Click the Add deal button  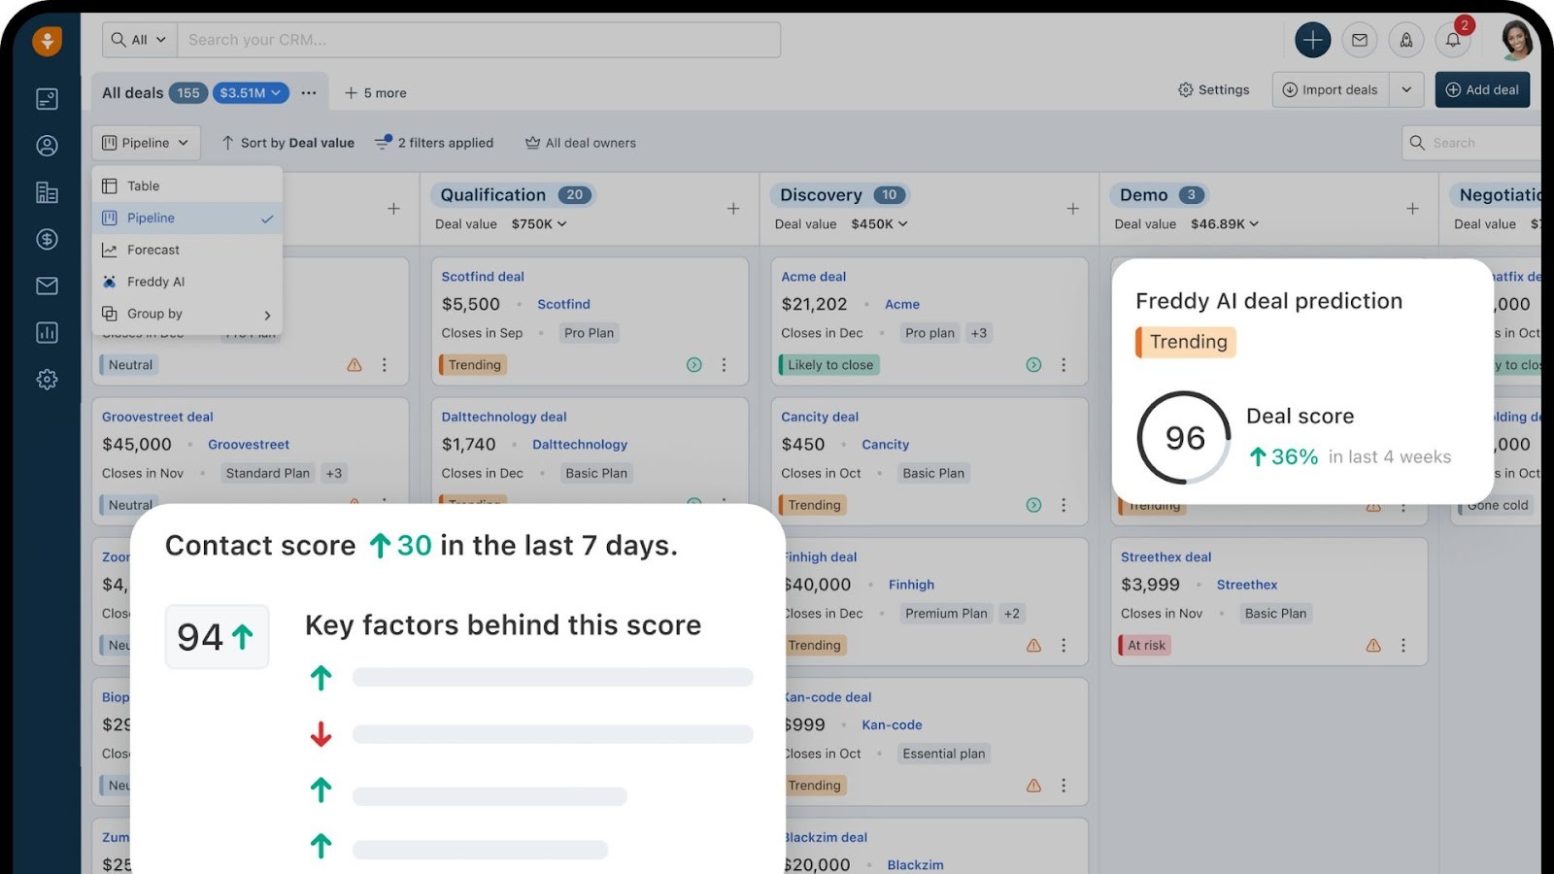click(x=1482, y=89)
